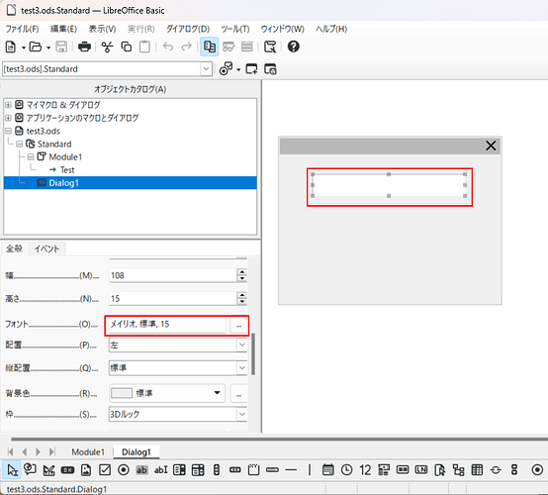Select the time field clock control
Image resolution: width=548 pixels, height=495 pixels.
pyautogui.click(x=346, y=470)
